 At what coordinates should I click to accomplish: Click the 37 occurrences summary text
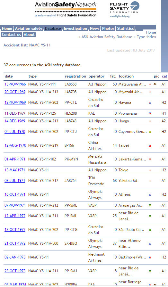[x=42, y=65]
